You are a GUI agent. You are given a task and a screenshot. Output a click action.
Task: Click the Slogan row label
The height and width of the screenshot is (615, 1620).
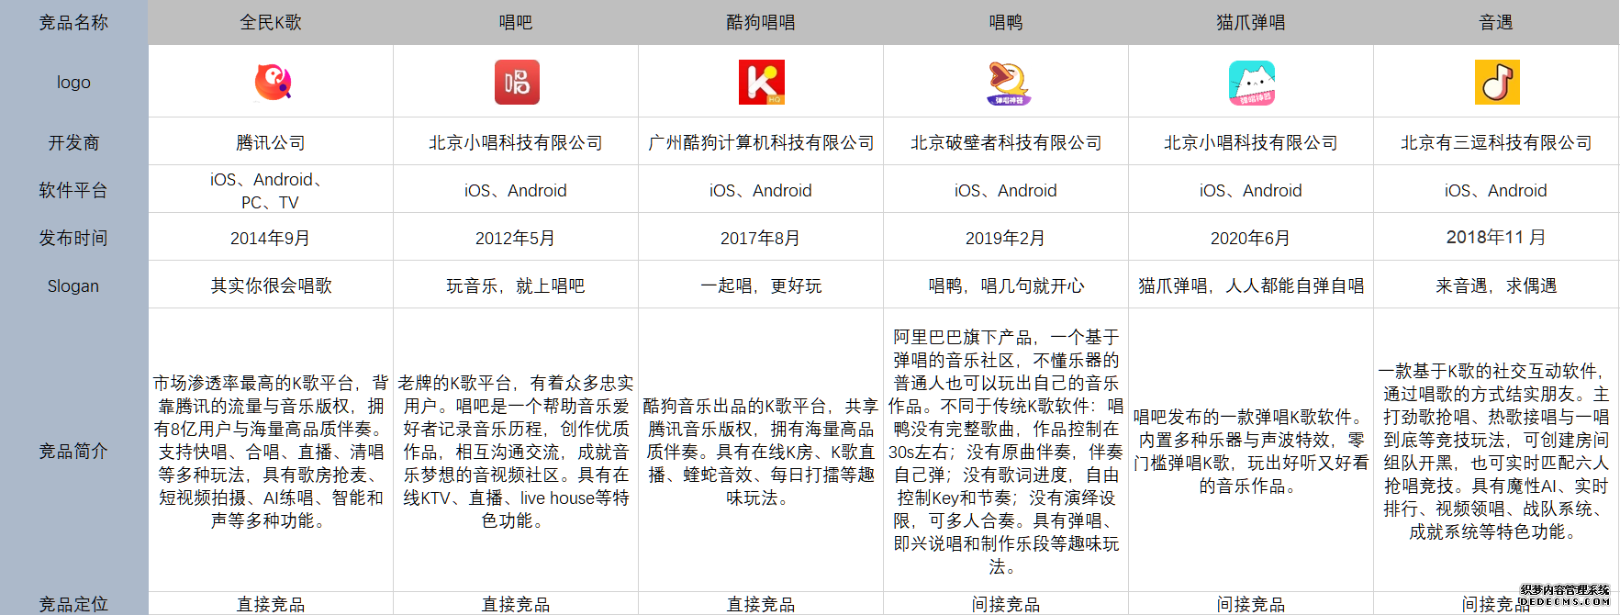tap(73, 285)
